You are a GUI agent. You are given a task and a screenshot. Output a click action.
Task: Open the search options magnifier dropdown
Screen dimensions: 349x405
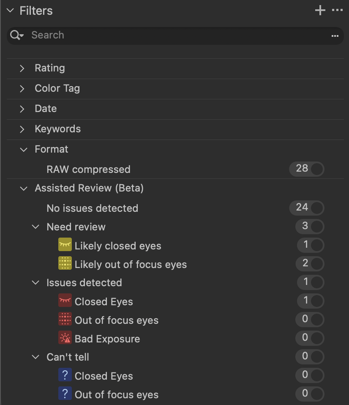click(17, 35)
